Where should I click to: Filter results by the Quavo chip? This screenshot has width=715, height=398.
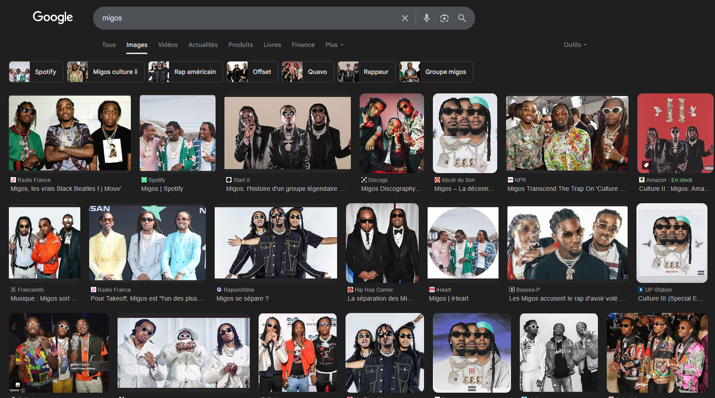point(308,72)
